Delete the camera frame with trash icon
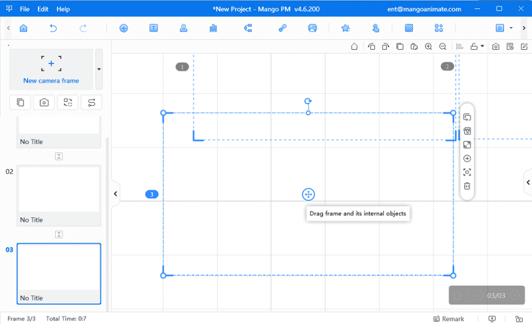 tap(467, 186)
